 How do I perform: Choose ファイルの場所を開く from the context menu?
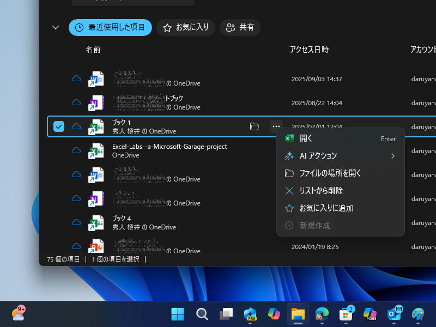[x=341, y=173]
